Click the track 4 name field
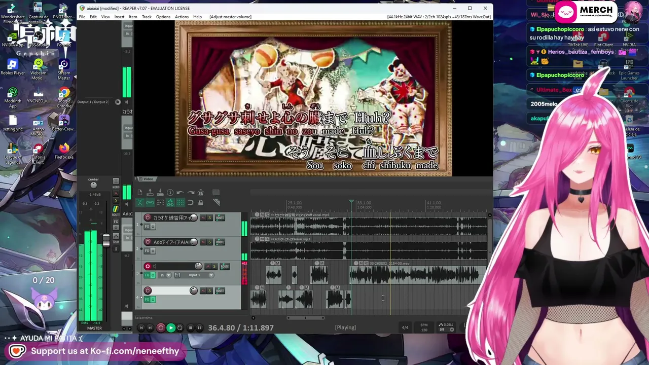The width and height of the screenshot is (649, 365). point(170,290)
